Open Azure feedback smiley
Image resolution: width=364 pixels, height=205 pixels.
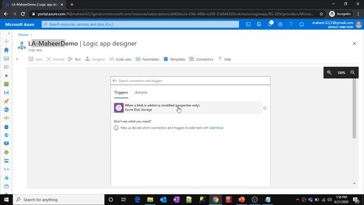click(301, 24)
